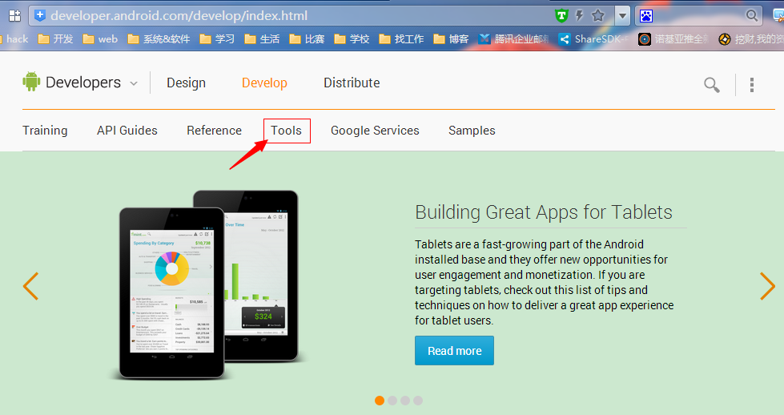Open the 学校 bookmark folder
Screen dimensions: 784x415
[x=352, y=39]
